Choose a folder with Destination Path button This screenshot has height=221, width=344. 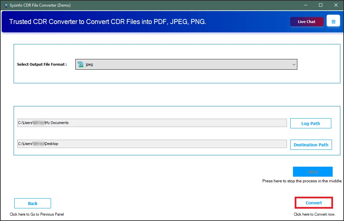click(311, 145)
